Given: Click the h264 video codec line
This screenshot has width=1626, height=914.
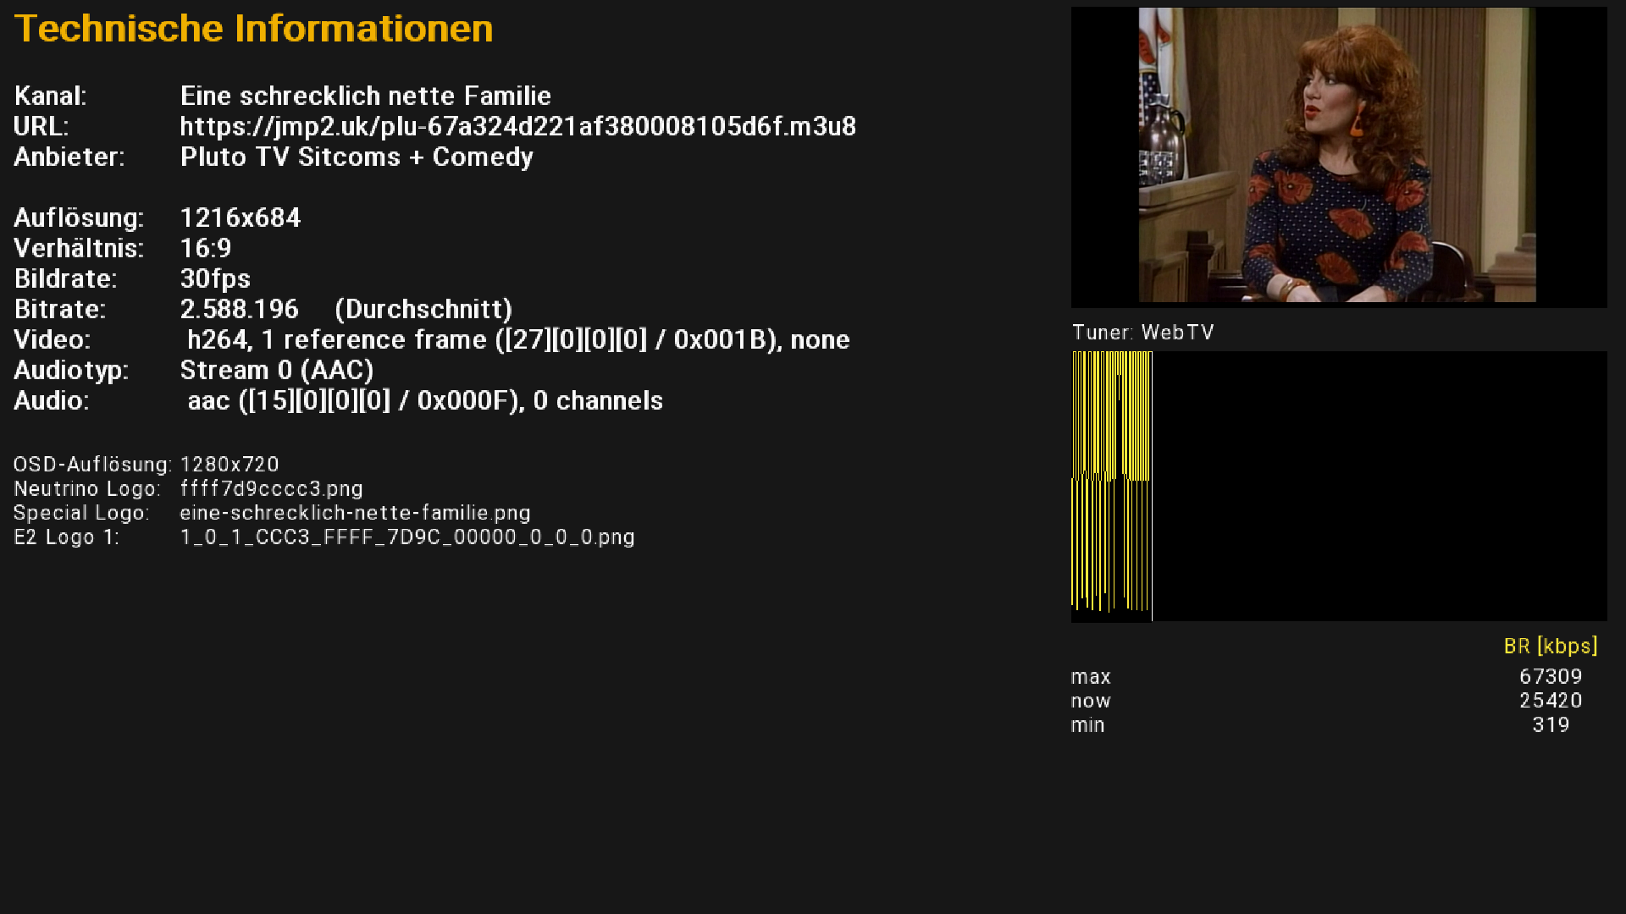Looking at the screenshot, I should coord(517,340).
